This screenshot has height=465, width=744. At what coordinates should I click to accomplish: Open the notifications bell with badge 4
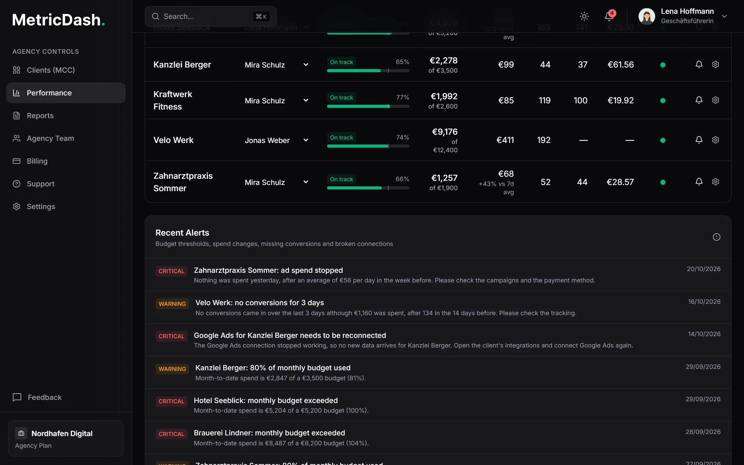click(609, 16)
